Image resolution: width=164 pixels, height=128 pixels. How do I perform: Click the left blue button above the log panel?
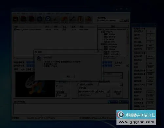tap(113, 102)
